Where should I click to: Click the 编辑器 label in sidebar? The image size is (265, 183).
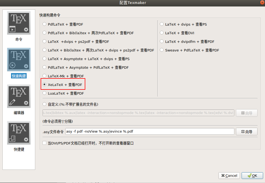click(19, 113)
